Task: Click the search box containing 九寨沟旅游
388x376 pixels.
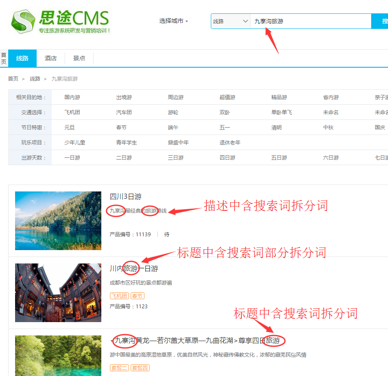Action: pos(310,21)
